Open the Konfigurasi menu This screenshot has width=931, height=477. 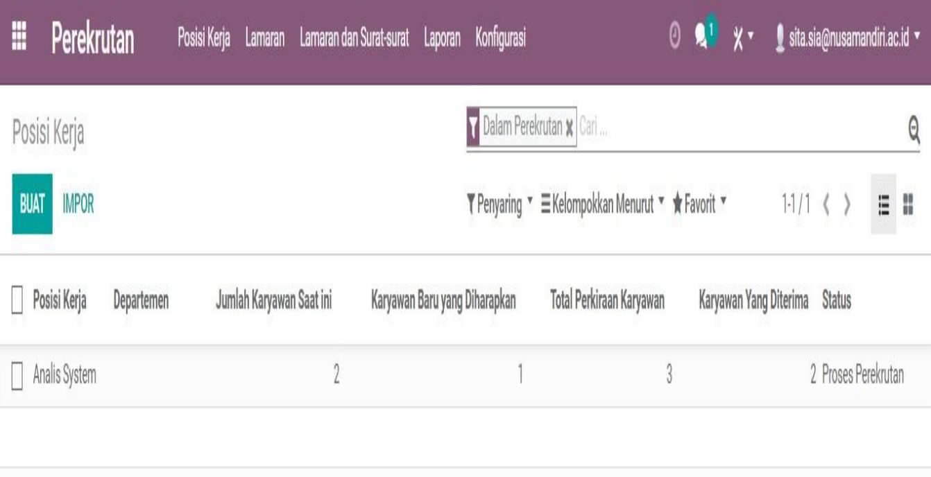(500, 39)
